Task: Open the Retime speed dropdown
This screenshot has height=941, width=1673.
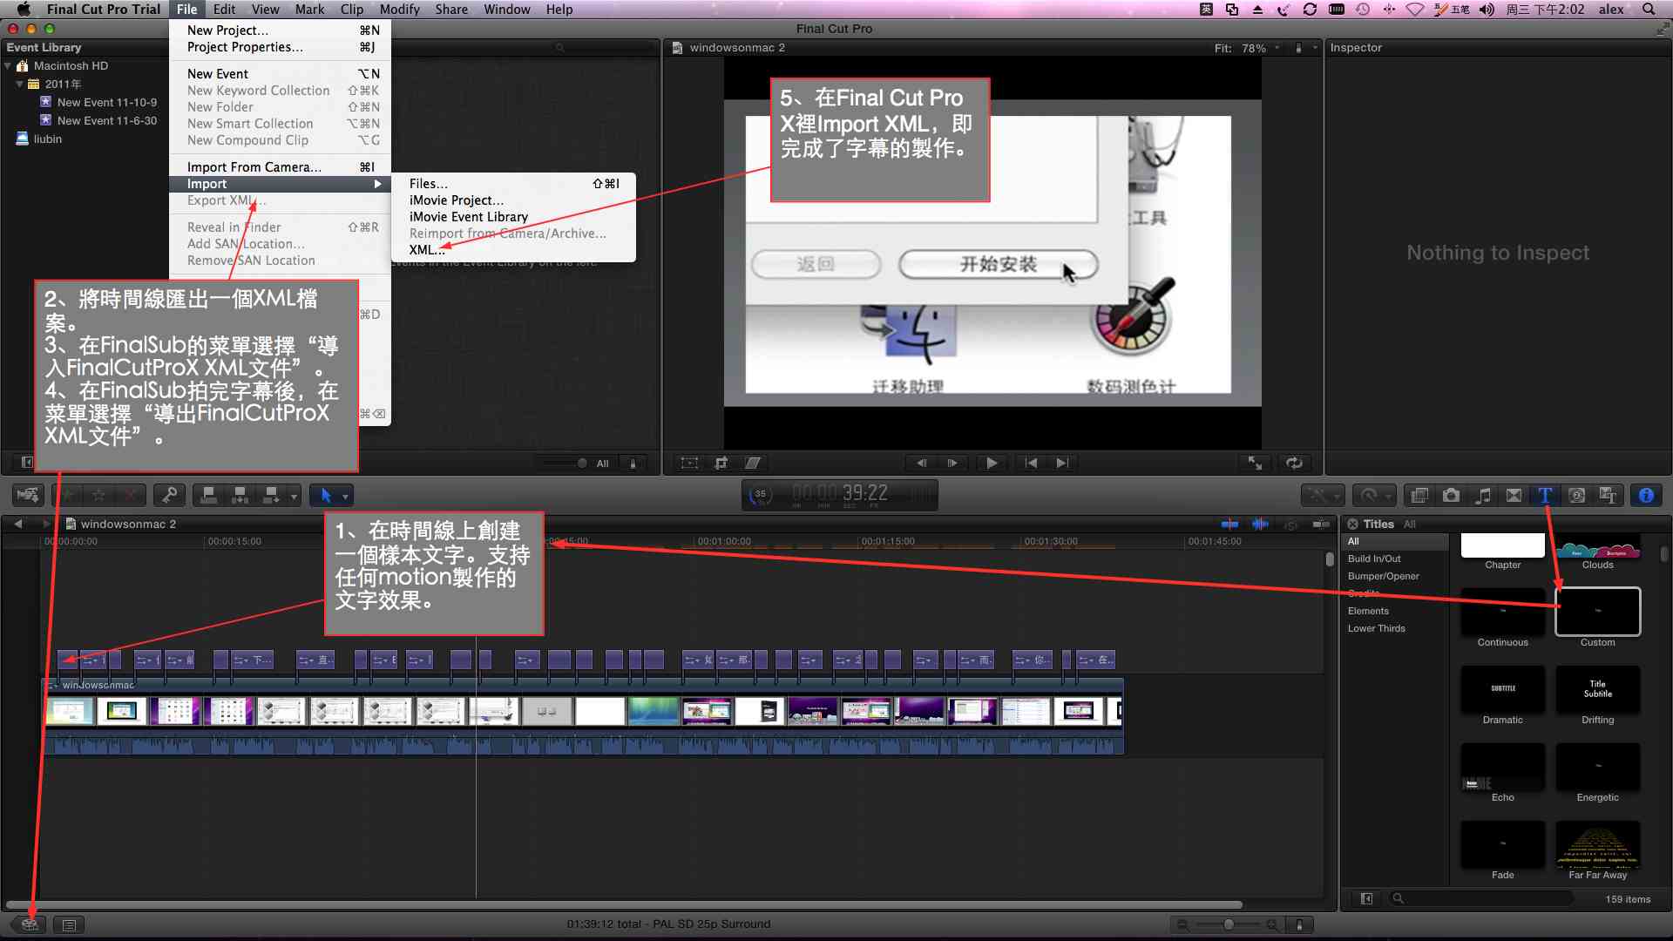Action: pyautogui.click(x=1374, y=495)
